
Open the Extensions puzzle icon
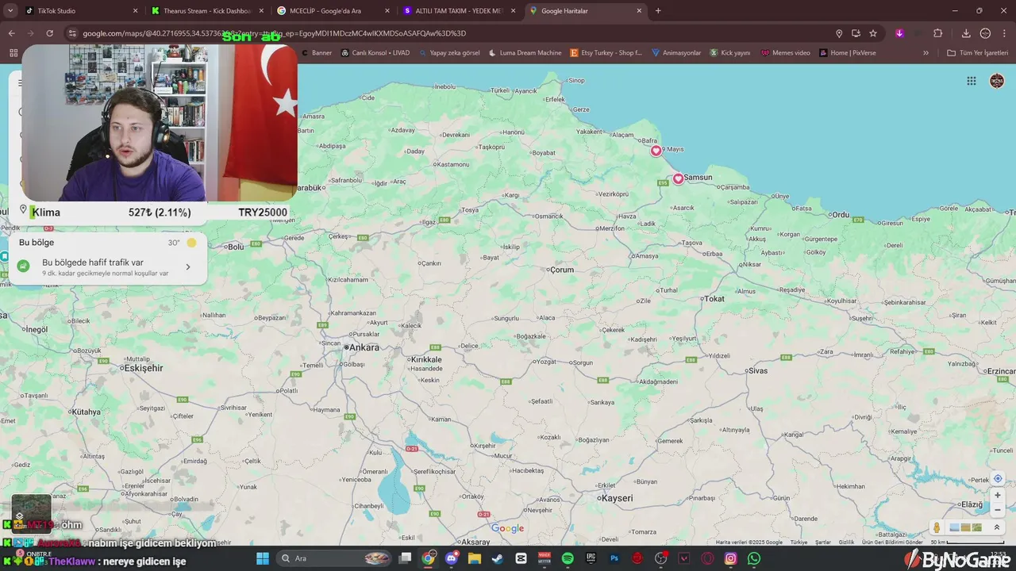pos(938,33)
